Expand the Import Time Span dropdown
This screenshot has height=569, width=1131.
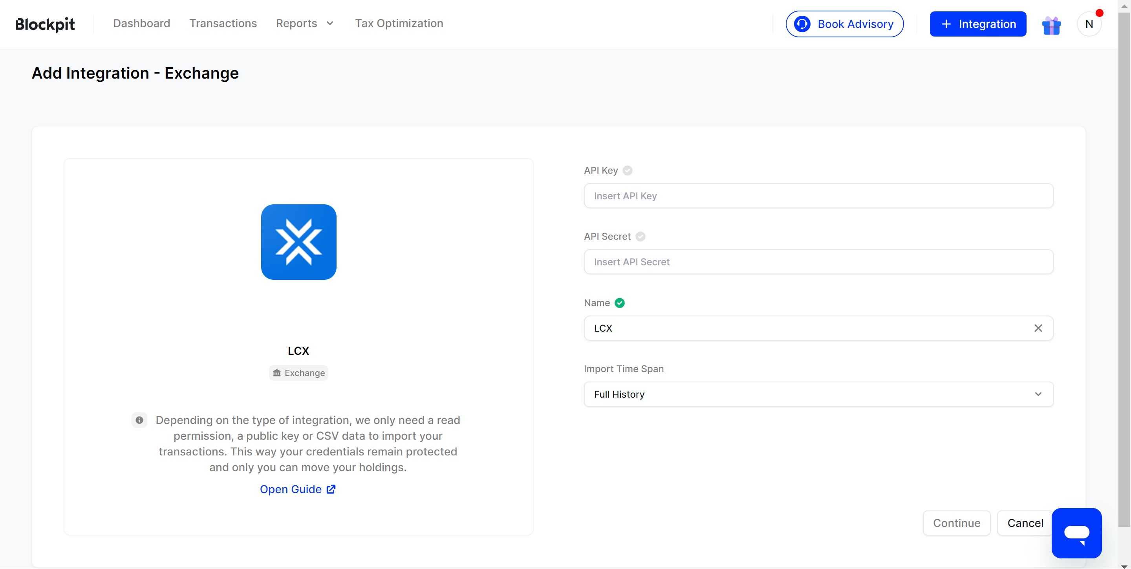pos(818,394)
